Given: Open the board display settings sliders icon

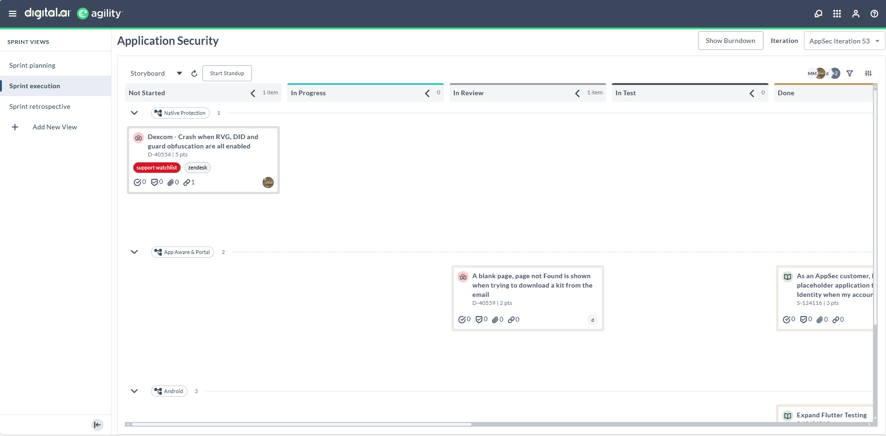Looking at the screenshot, I should pyautogui.click(x=868, y=73).
